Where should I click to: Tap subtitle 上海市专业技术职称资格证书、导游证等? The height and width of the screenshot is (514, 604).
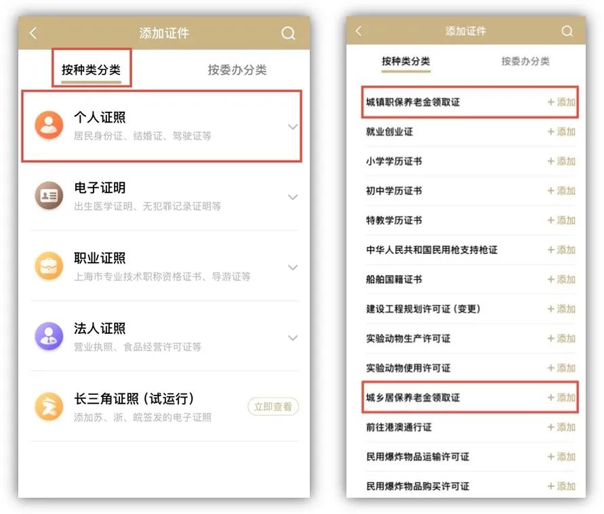162,276
